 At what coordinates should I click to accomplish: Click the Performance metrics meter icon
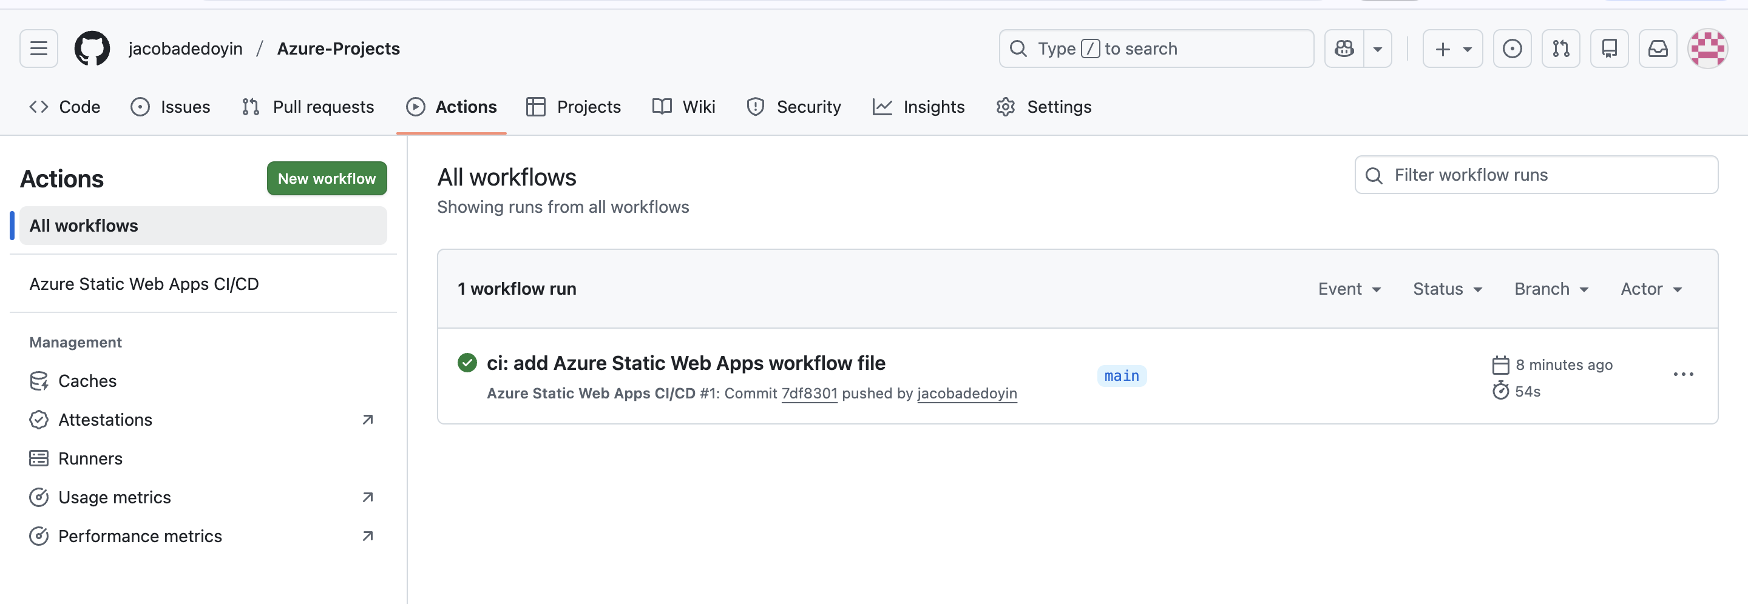(39, 536)
